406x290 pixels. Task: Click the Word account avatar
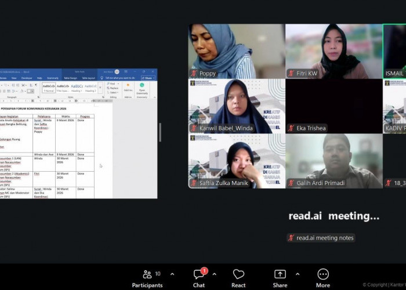pyautogui.click(x=117, y=72)
